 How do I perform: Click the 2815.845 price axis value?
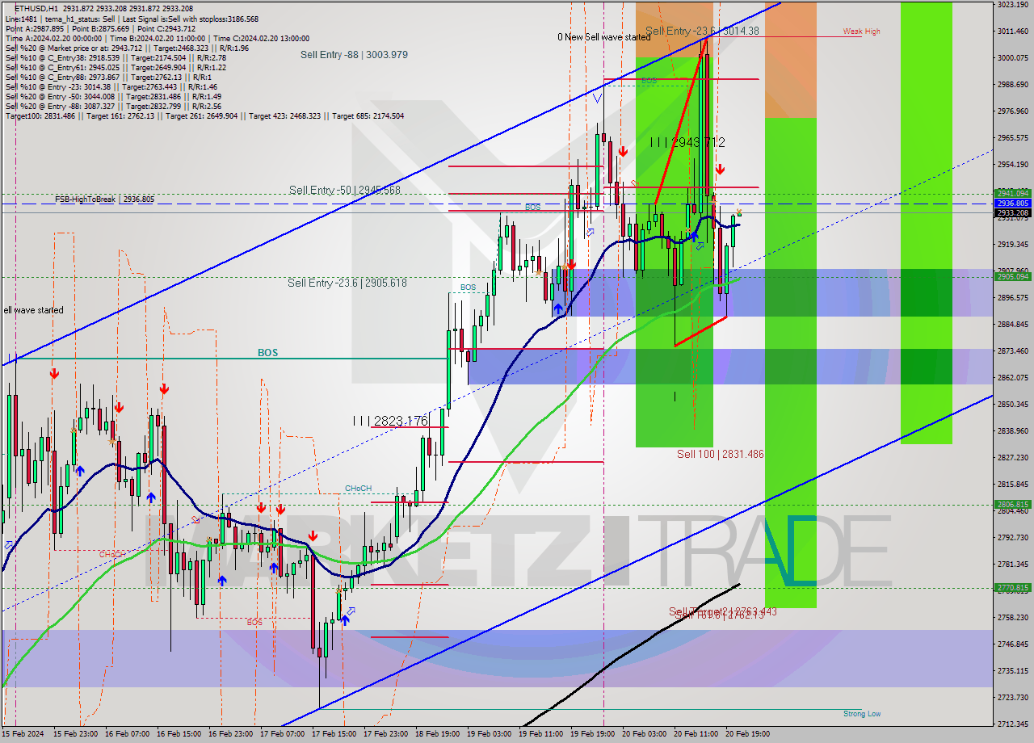[1012, 485]
